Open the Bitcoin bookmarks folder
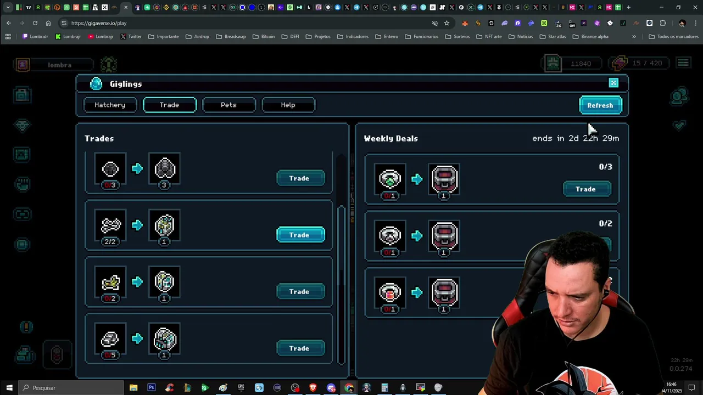The width and height of the screenshot is (703, 395). click(x=264, y=37)
